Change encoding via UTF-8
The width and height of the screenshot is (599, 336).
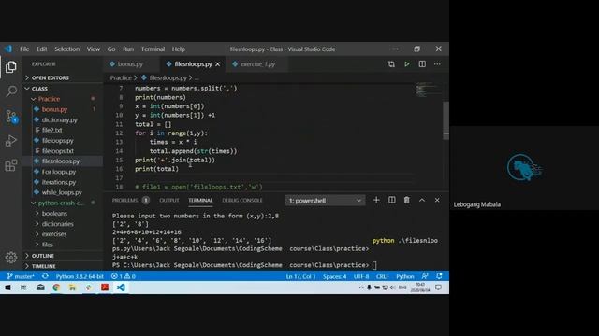pos(361,276)
